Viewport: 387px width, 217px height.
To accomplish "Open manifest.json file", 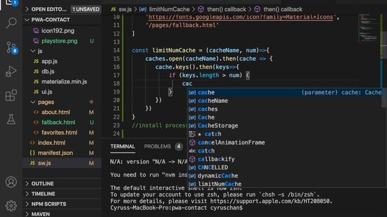I will (x=62, y=153).
